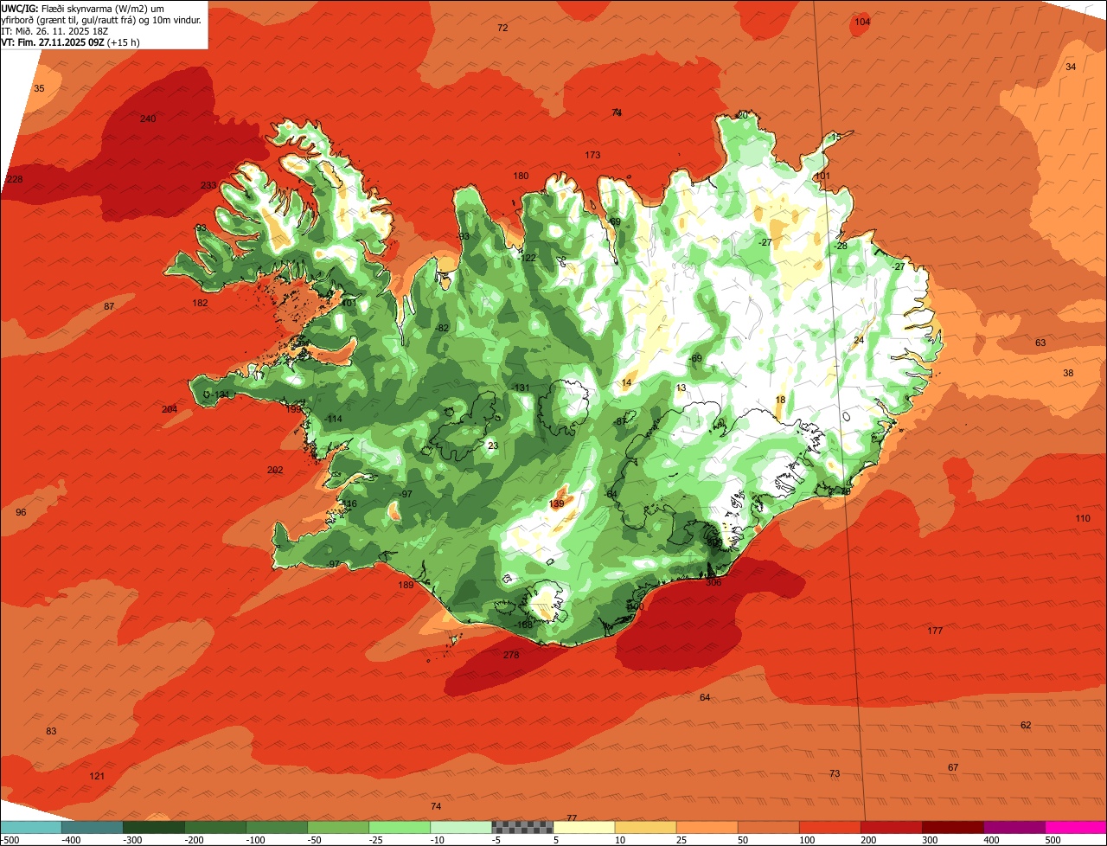Image resolution: width=1107 pixels, height=846 pixels.
Task: Click the pale yellow 5 to 10 swatch
Action: pos(584,827)
